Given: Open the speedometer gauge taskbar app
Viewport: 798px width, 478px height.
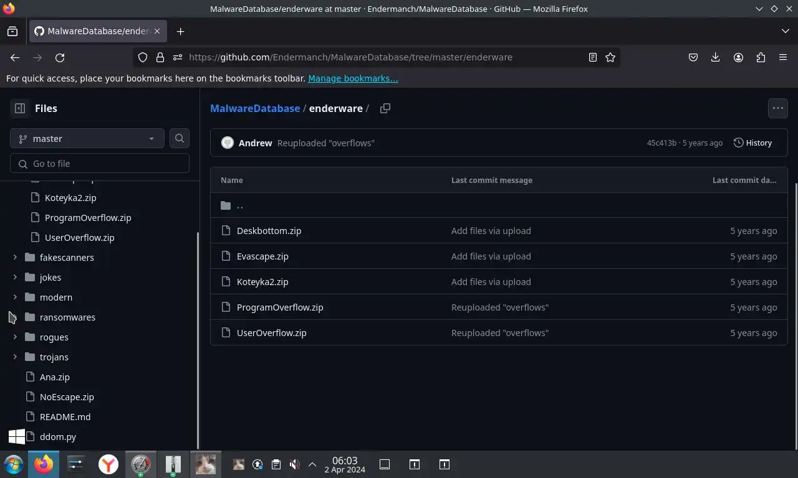Looking at the screenshot, I should tap(140, 464).
